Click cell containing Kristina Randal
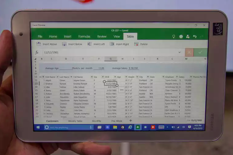 (80, 84)
